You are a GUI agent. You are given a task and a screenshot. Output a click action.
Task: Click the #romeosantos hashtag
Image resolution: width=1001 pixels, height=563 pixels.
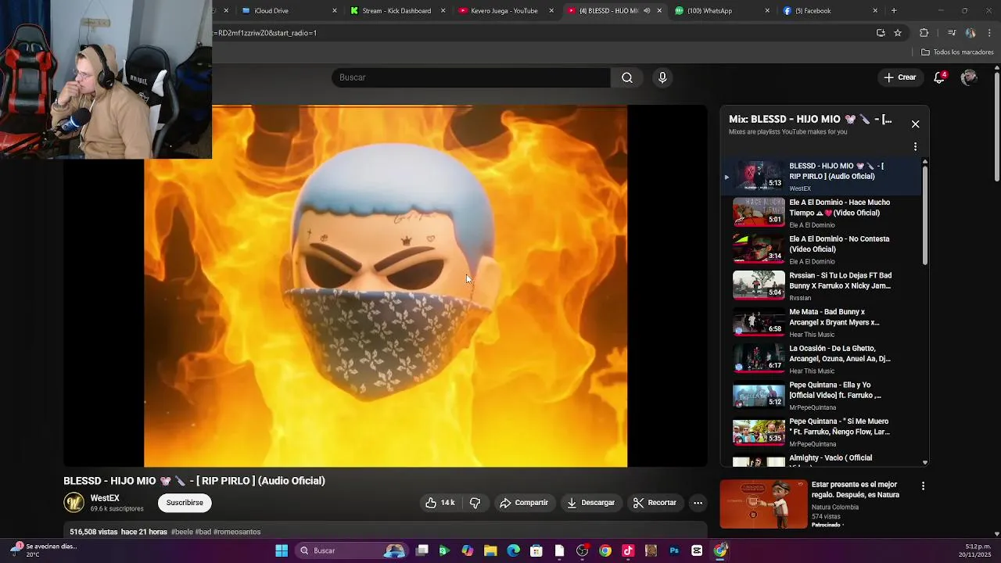tap(237, 532)
